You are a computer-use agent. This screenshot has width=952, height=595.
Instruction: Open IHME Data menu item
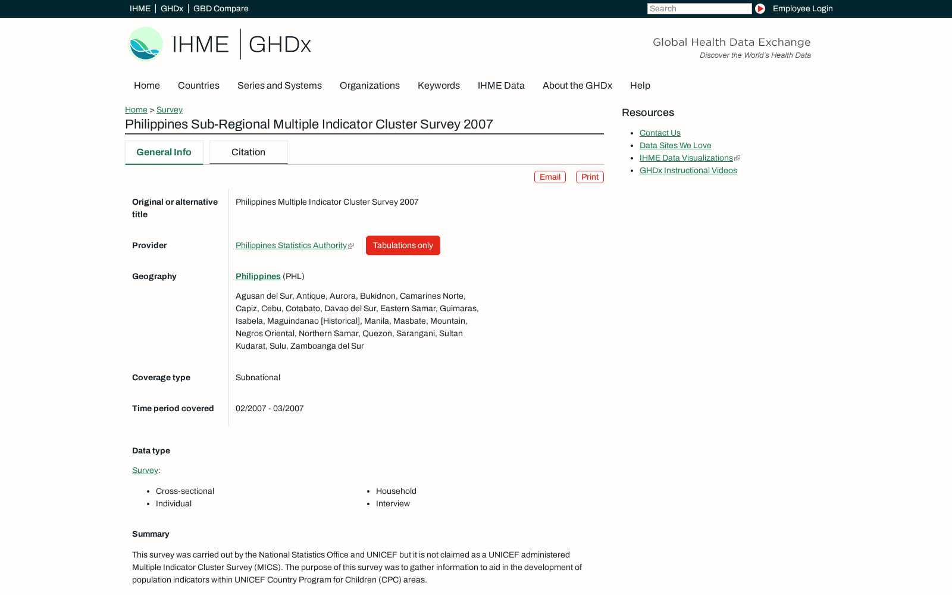click(501, 86)
